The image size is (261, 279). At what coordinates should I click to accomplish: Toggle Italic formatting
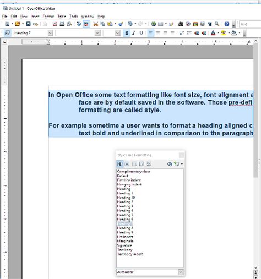click(x=134, y=33)
